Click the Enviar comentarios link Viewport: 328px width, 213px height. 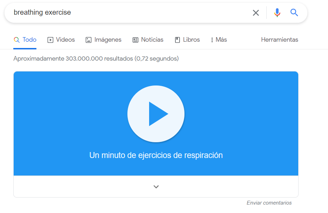[x=269, y=203]
